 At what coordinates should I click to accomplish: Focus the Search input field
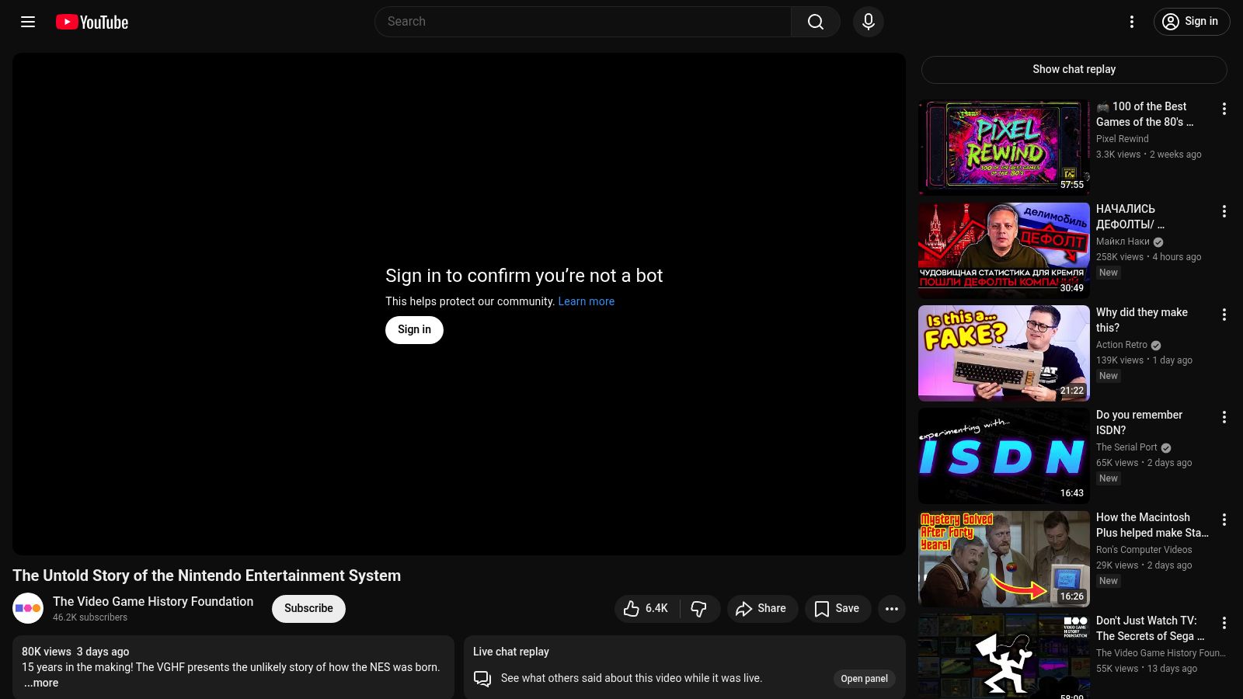tap(583, 22)
